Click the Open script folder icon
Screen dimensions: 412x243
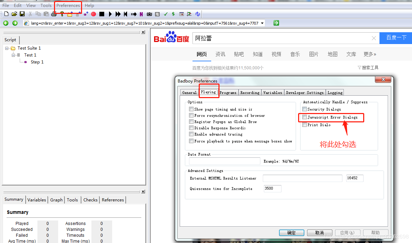pos(14,14)
